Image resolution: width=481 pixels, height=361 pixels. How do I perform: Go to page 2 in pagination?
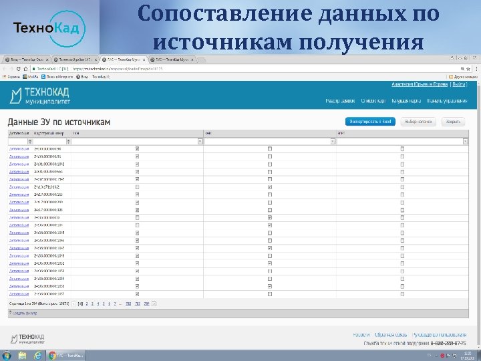pos(87,304)
